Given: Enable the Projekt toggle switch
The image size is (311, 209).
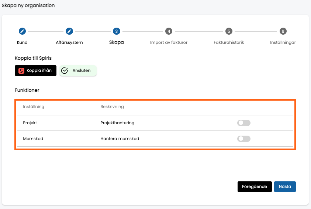Looking at the screenshot, I should [x=244, y=123].
